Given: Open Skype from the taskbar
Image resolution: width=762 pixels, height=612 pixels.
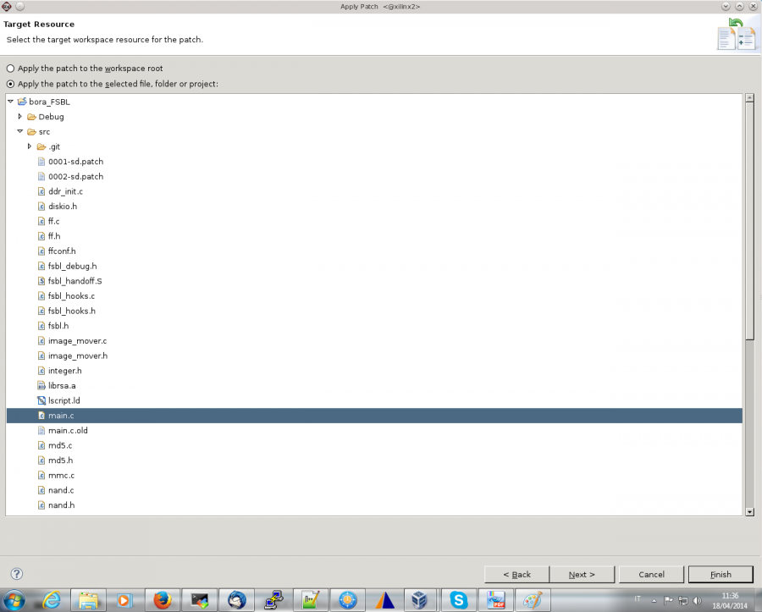Looking at the screenshot, I should (458, 599).
